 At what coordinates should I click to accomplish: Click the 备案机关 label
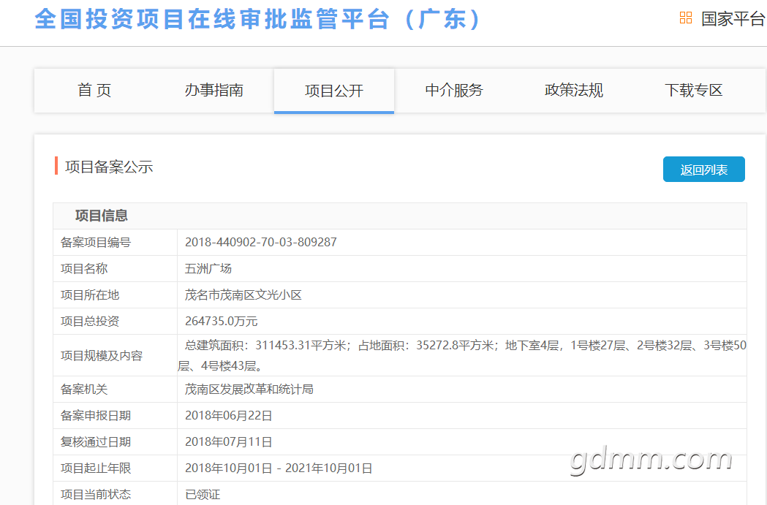pos(83,389)
